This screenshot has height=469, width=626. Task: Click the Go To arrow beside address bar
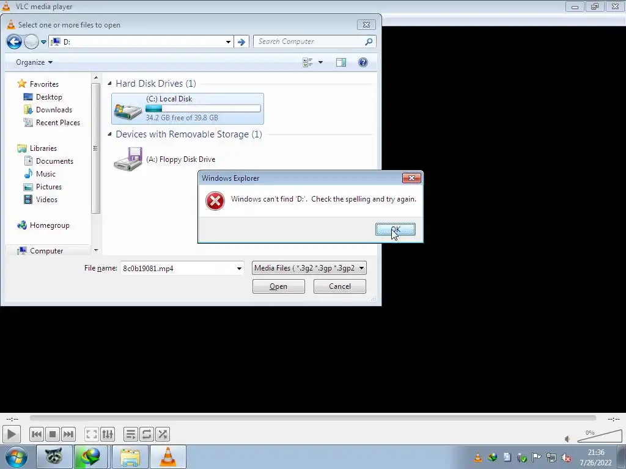(241, 42)
